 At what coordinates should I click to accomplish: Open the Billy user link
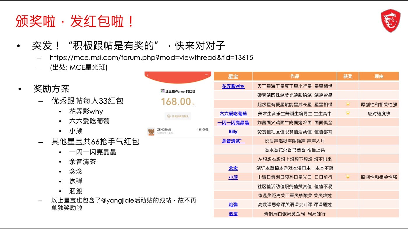click(233, 132)
